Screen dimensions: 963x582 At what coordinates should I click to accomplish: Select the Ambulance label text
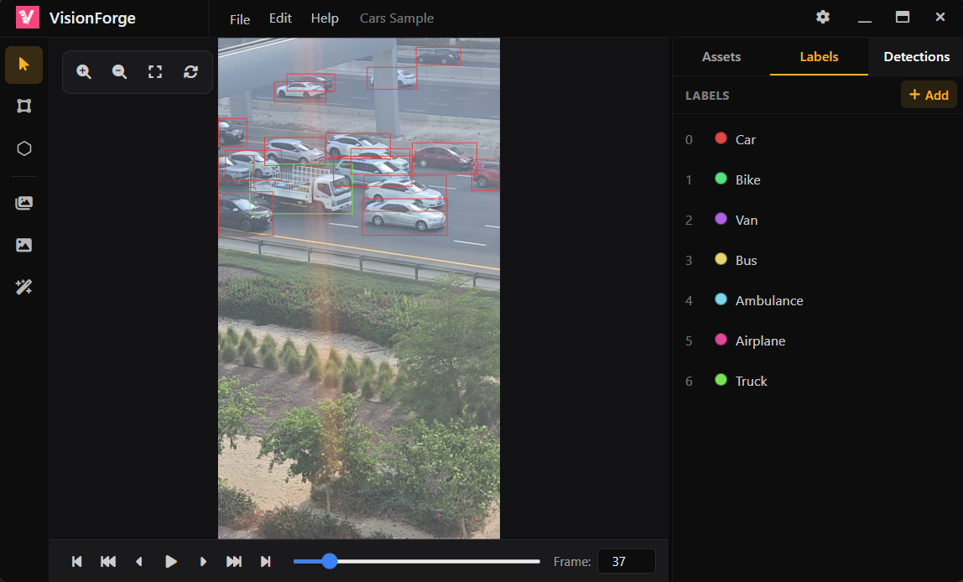pyautogui.click(x=769, y=300)
